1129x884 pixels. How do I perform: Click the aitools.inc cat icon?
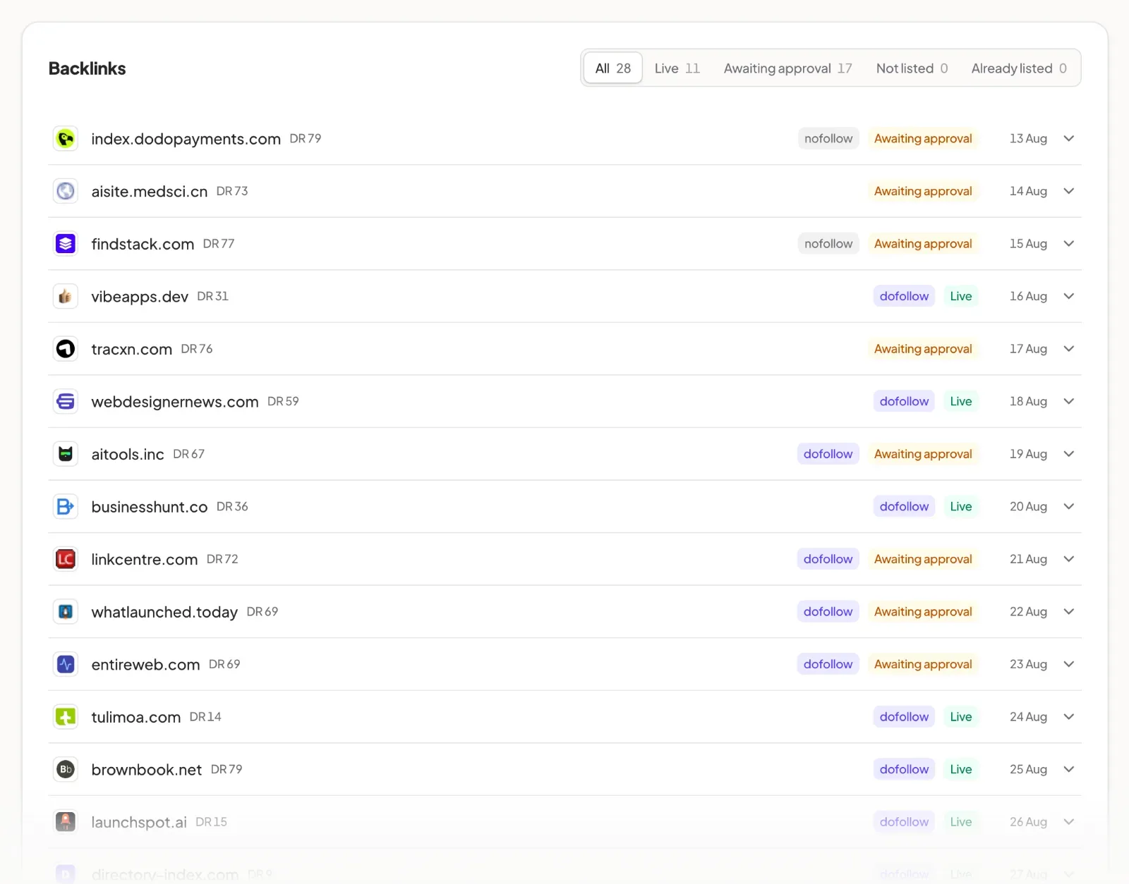click(x=66, y=454)
